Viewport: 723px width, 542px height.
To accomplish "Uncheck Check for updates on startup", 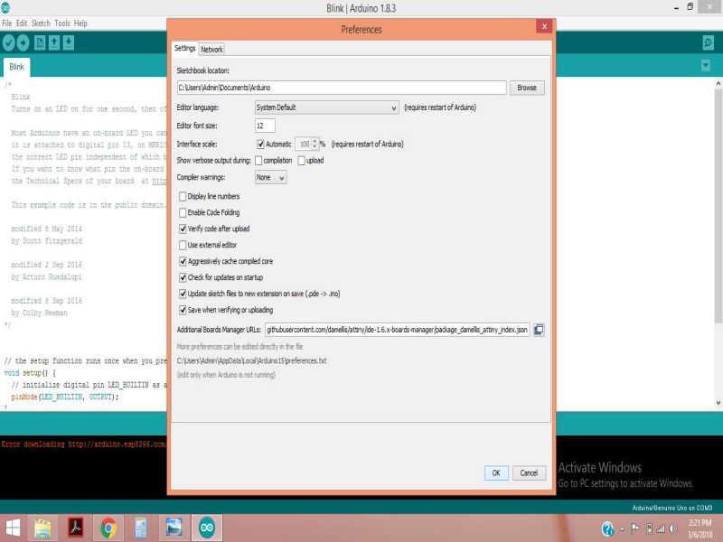I will [183, 277].
